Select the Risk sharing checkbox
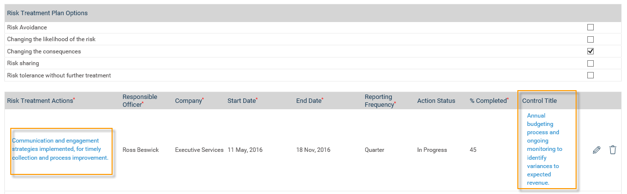The image size is (627, 194). point(590,63)
